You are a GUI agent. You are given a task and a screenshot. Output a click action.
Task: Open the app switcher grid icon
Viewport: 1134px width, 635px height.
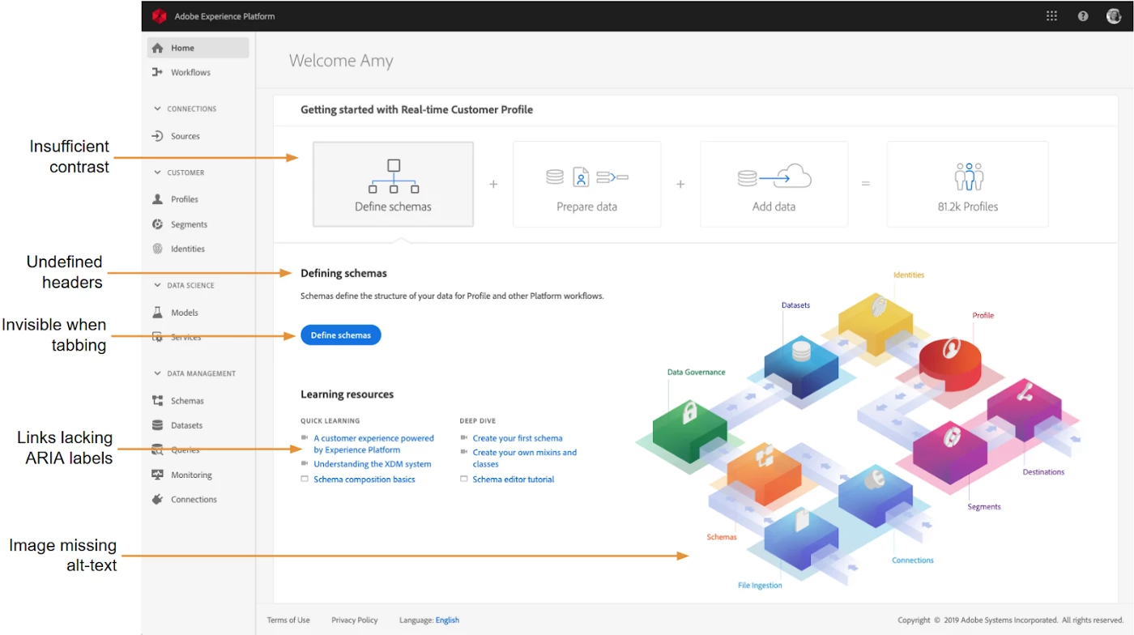pyautogui.click(x=1051, y=15)
